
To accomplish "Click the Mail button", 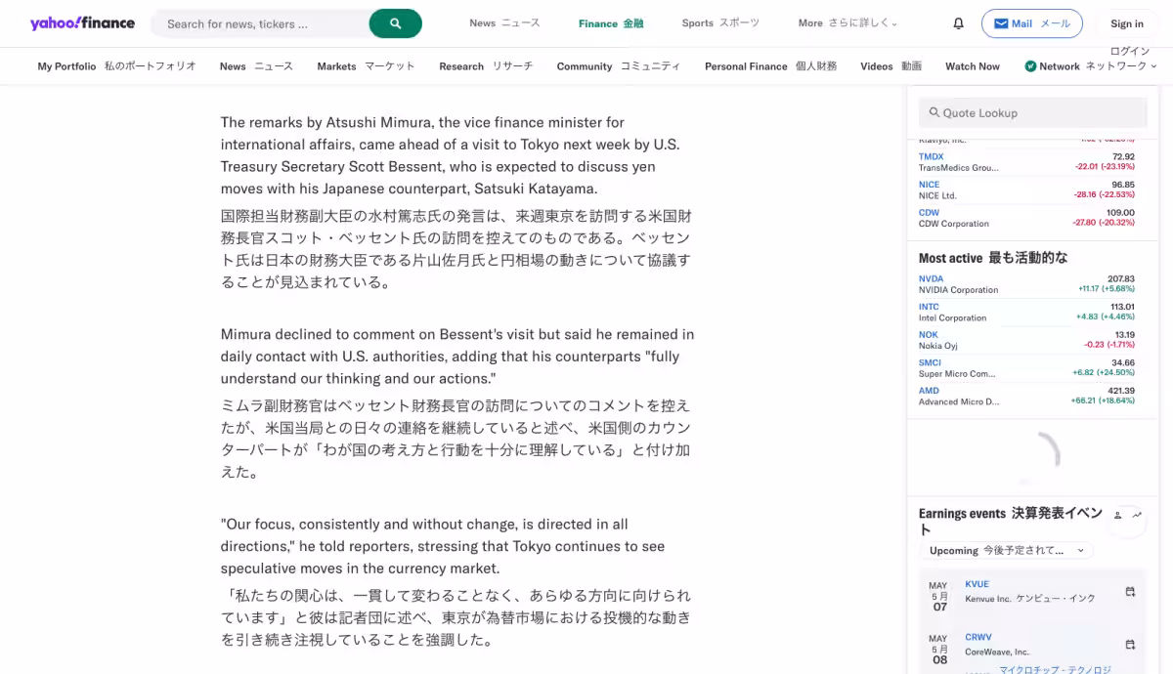I will tap(1032, 23).
